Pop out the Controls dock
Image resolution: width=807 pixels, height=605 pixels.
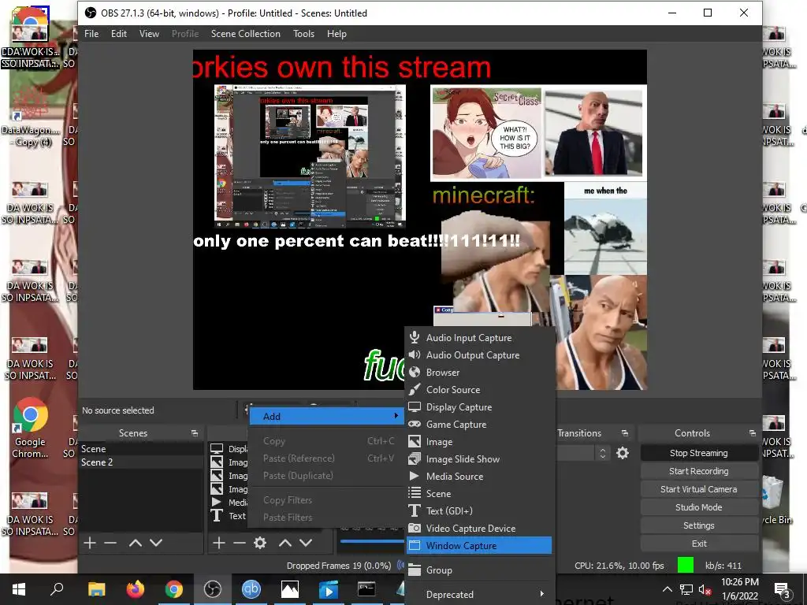click(x=753, y=433)
